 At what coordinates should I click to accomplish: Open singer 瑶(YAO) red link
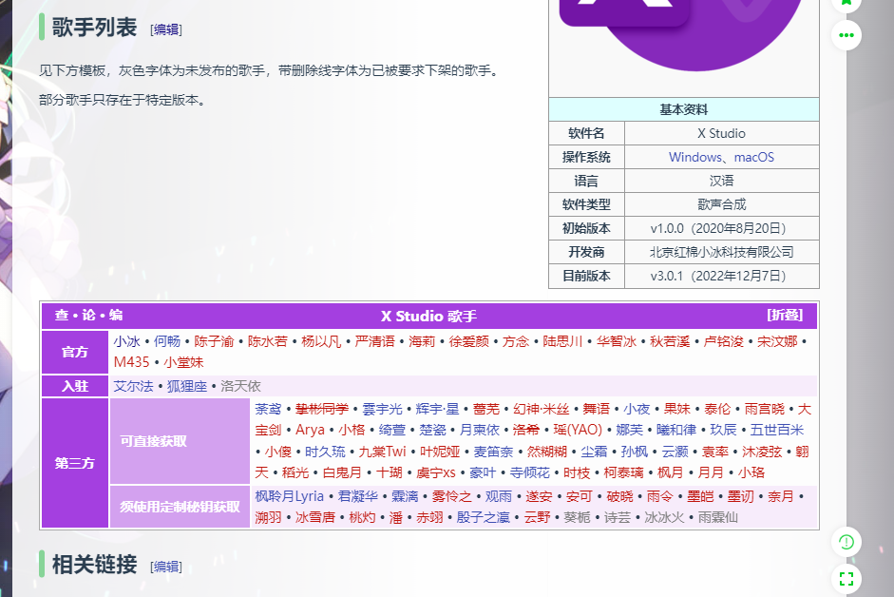click(x=578, y=430)
